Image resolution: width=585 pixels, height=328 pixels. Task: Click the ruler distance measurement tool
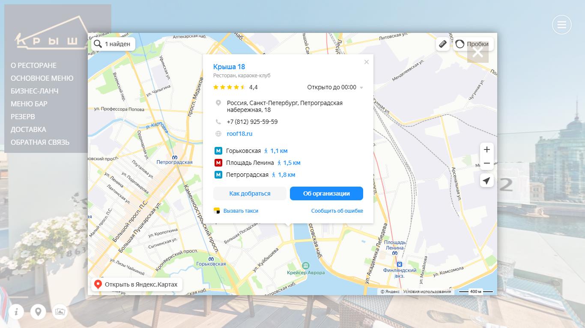pyautogui.click(x=443, y=44)
